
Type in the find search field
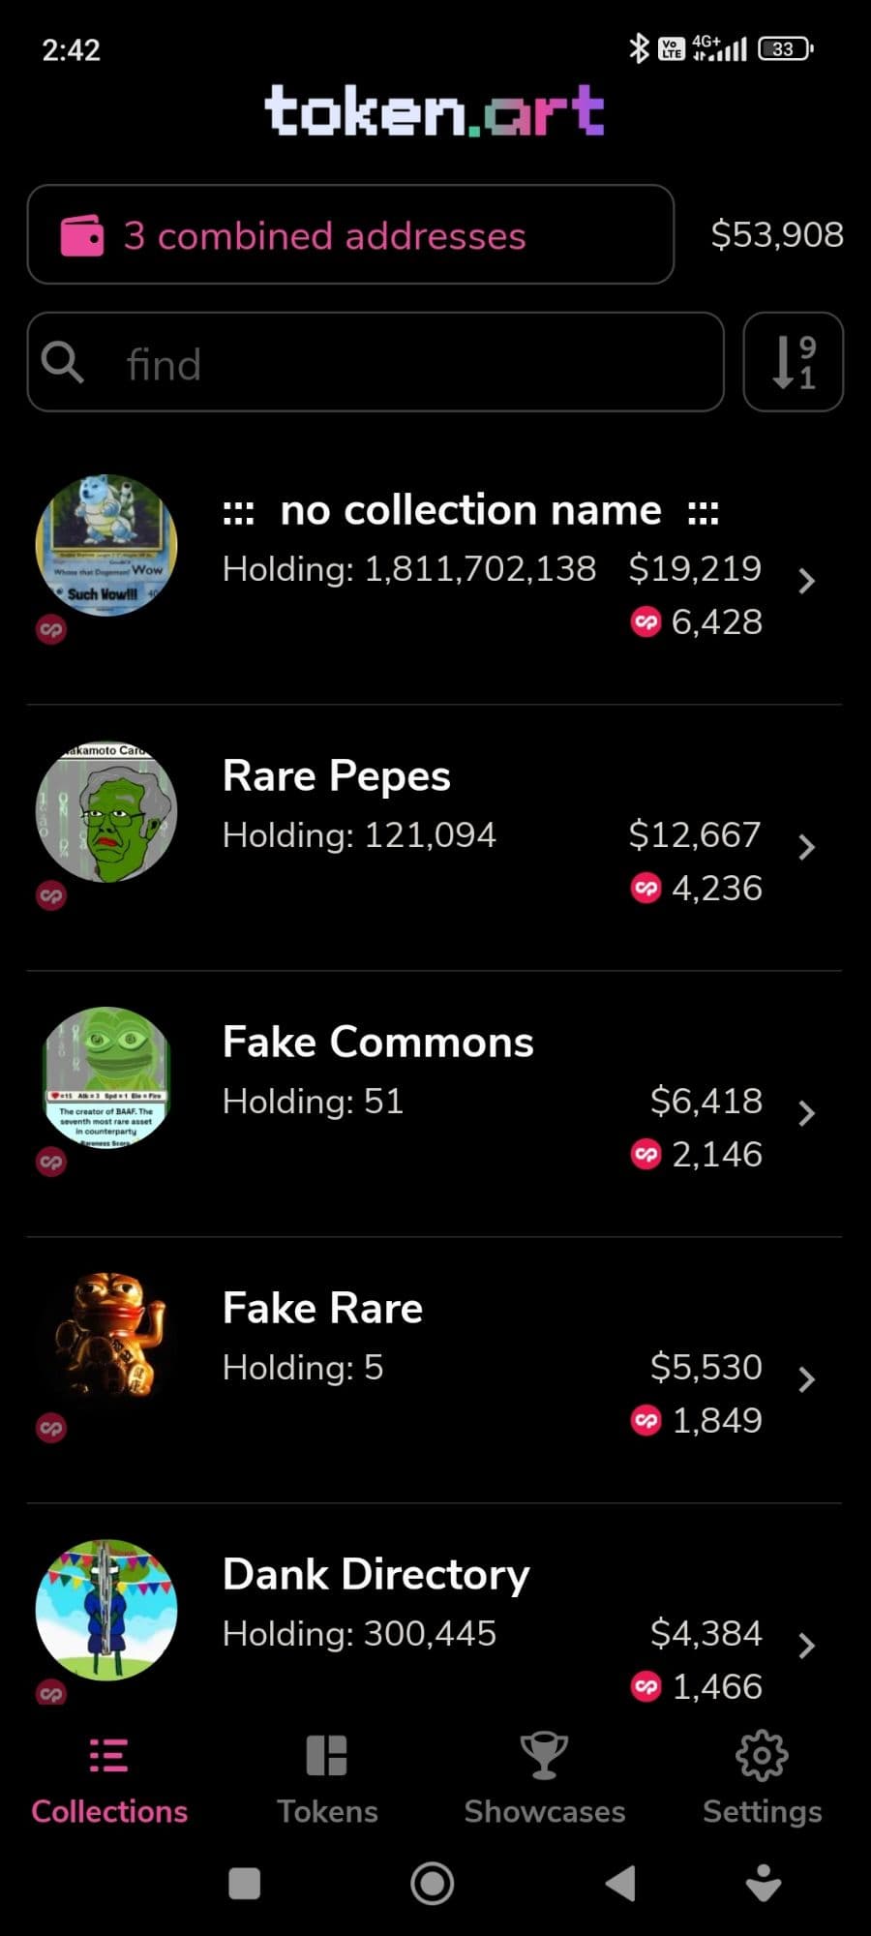[x=406, y=363]
